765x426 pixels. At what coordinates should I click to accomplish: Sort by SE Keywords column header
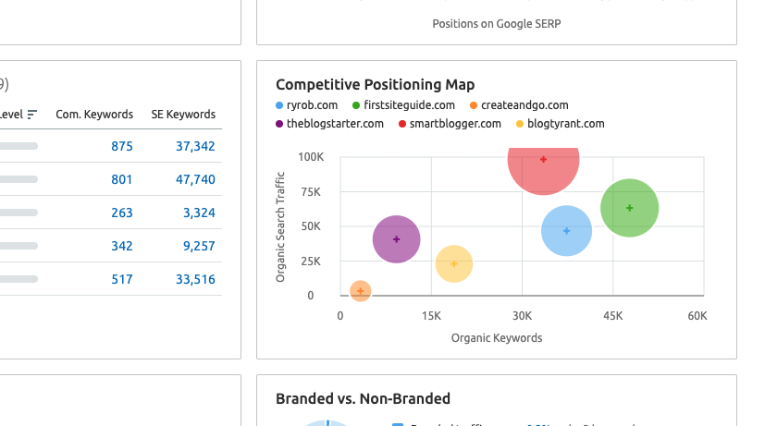click(x=183, y=115)
